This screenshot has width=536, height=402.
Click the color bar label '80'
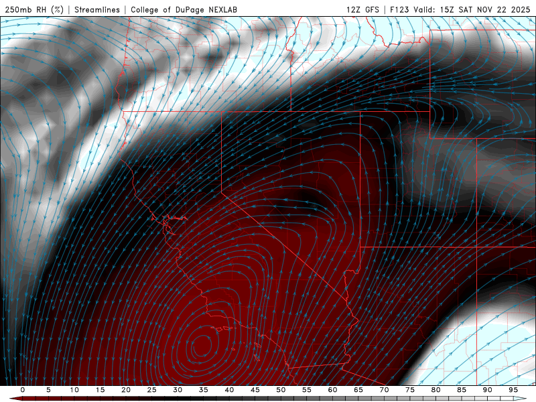436,390
